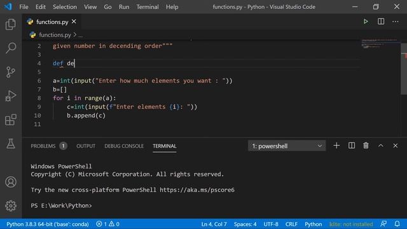407x229 pixels.
Task: Open Source Control view
Action: pos(11,72)
